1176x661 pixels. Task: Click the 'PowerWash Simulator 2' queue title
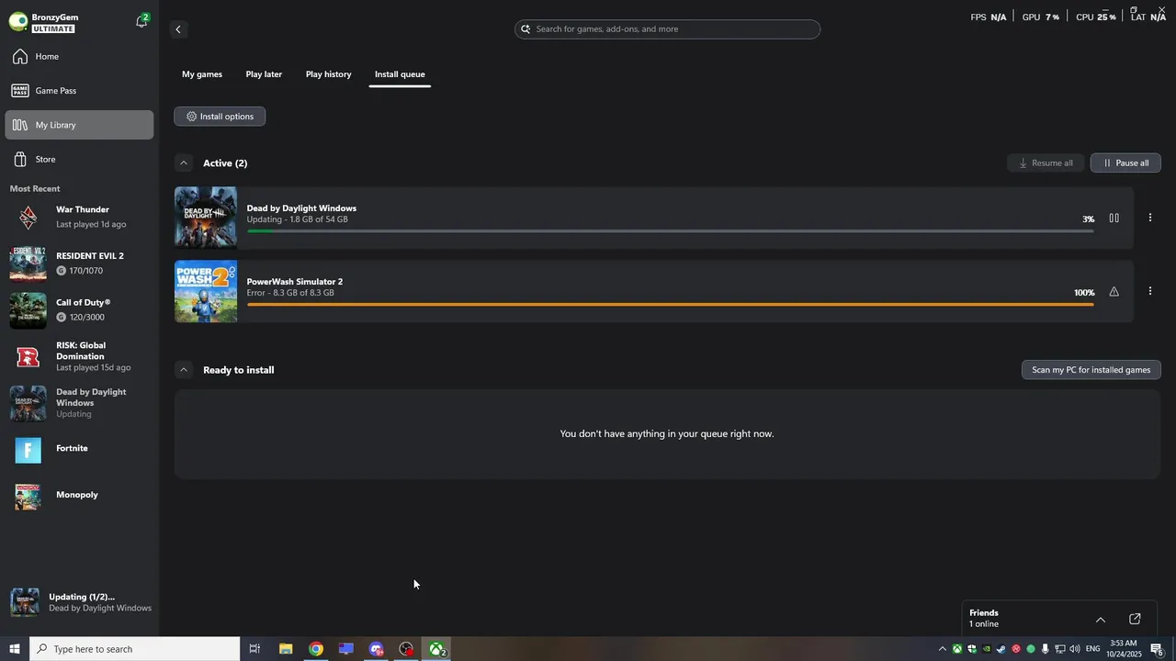point(295,282)
